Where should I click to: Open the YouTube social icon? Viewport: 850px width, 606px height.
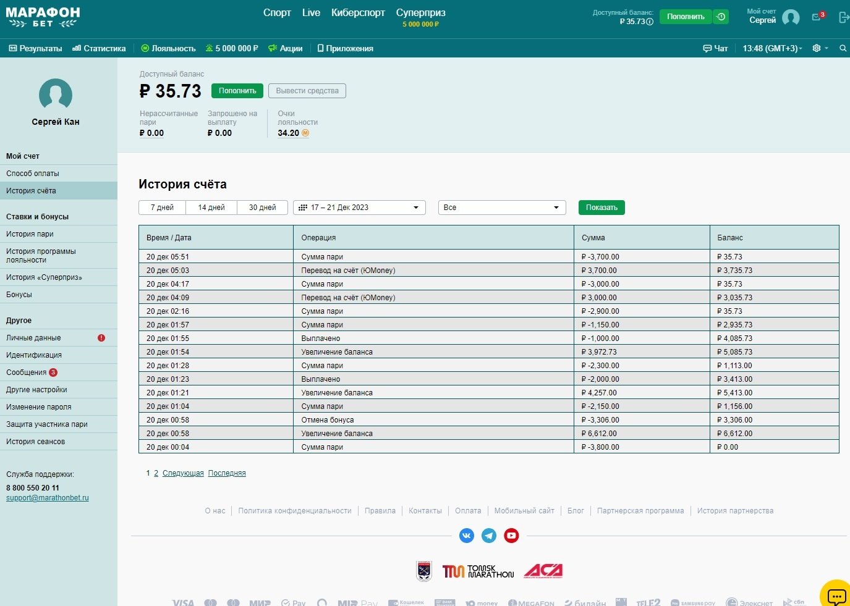(x=511, y=536)
